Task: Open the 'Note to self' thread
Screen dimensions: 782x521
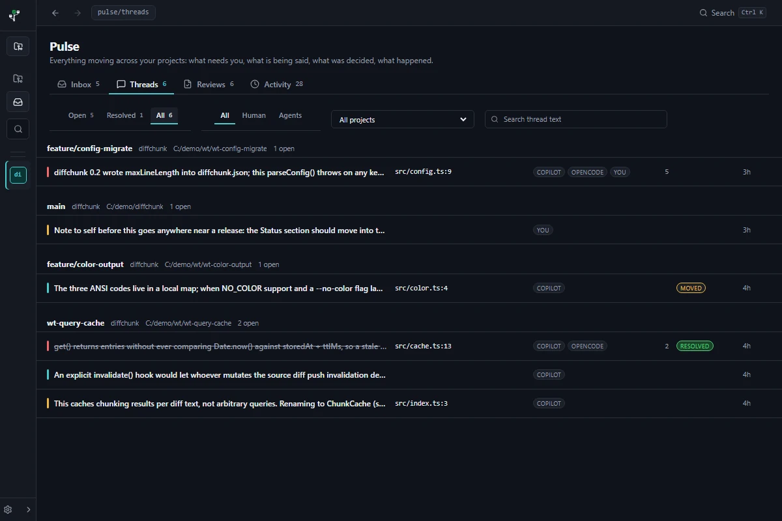Action: (409, 230)
